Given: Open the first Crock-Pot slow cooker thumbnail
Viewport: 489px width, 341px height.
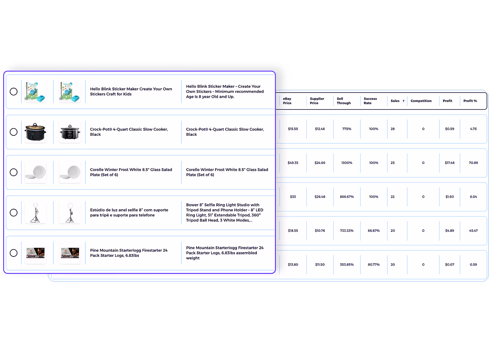Looking at the screenshot, I should pos(35,132).
